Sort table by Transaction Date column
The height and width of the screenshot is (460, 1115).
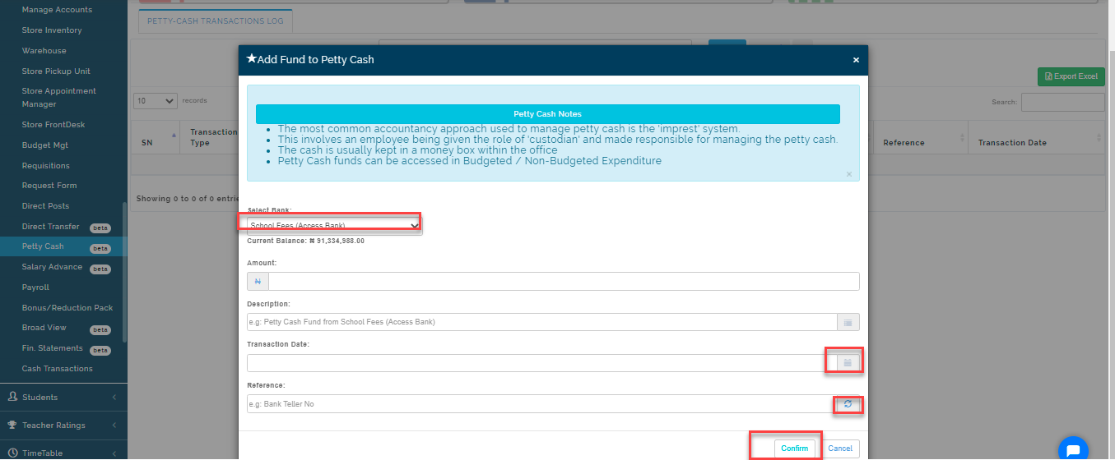[1036, 136]
